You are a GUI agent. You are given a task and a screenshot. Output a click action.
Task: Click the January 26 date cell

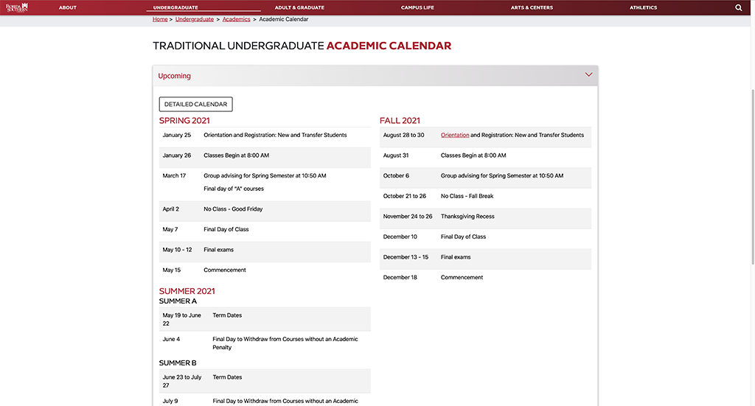coord(177,155)
